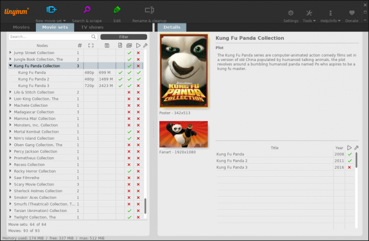
Task: Expand the Scary Movie Collection node
Action: coord(11,184)
